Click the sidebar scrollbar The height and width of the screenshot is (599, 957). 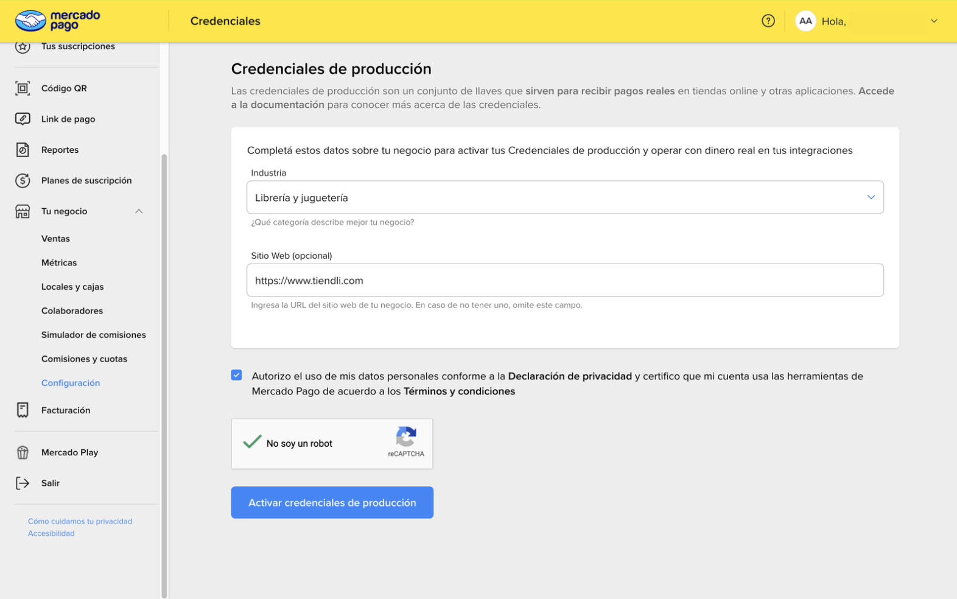pyautogui.click(x=164, y=376)
